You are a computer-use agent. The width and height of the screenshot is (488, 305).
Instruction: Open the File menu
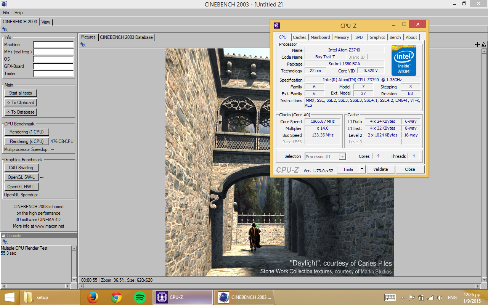click(x=6, y=13)
